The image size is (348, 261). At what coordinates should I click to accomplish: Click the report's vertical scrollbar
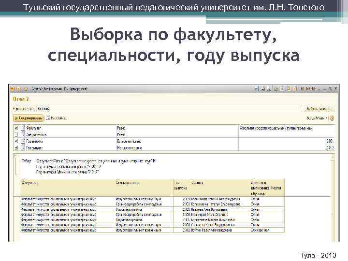click(333, 198)
